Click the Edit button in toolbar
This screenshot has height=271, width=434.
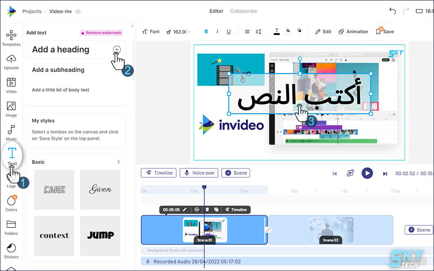(x=323, y=32)
